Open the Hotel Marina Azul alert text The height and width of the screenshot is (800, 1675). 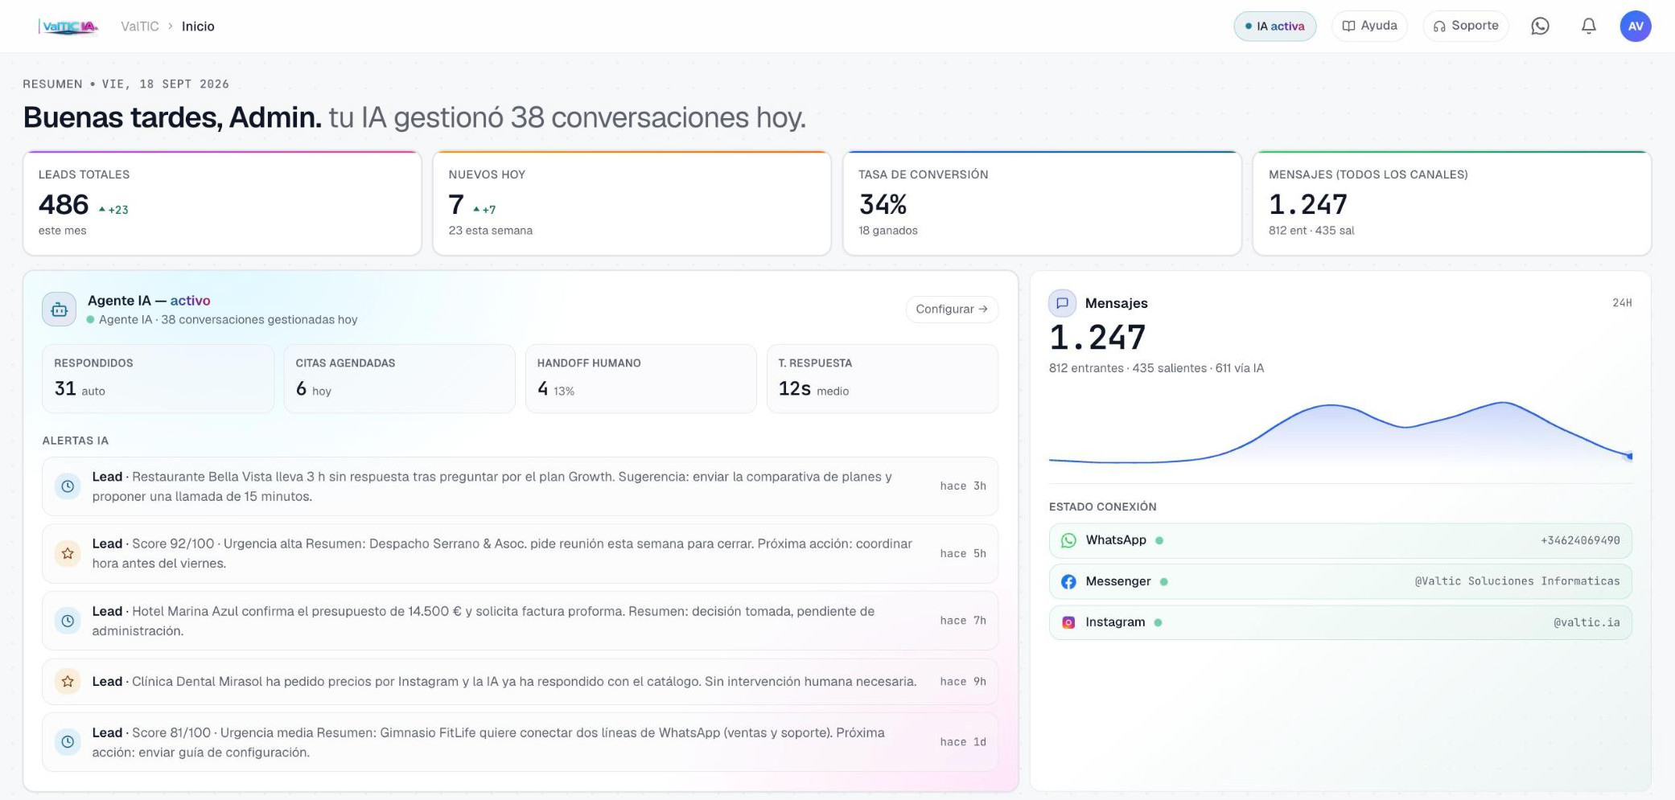coord(483,621)
